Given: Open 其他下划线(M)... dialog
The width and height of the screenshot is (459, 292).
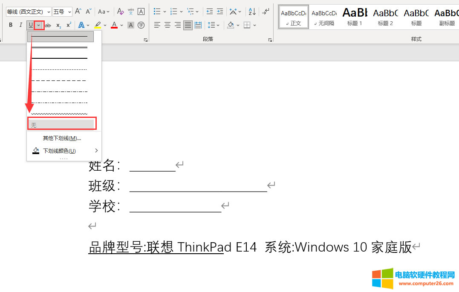Looking at the screenshot, I should tap(64, 138).
